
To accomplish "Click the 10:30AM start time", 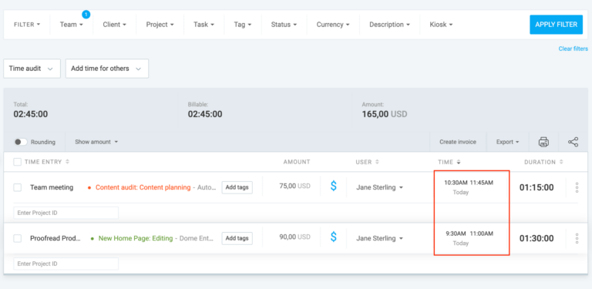I will [456, 183].
